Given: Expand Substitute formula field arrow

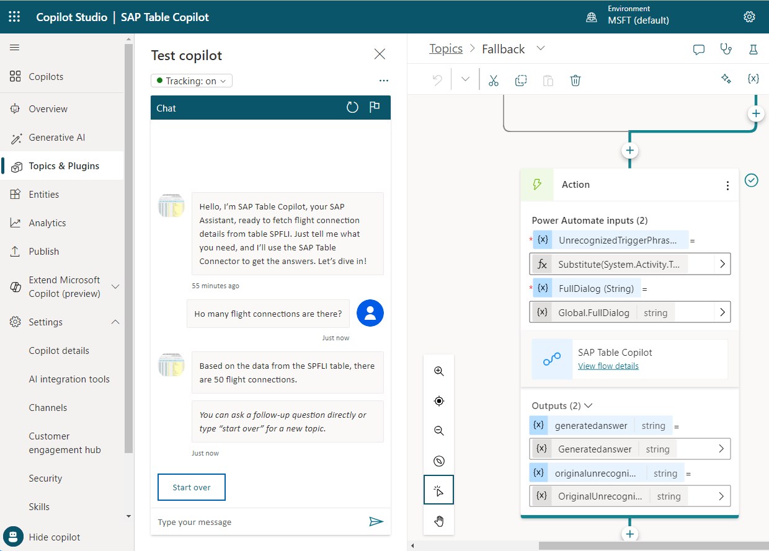Looking at the screenshot, I should (722, 264).
